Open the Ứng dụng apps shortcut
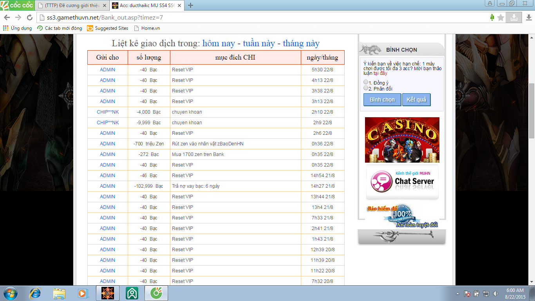The image size is (535, 301). (x=18, y=28)
